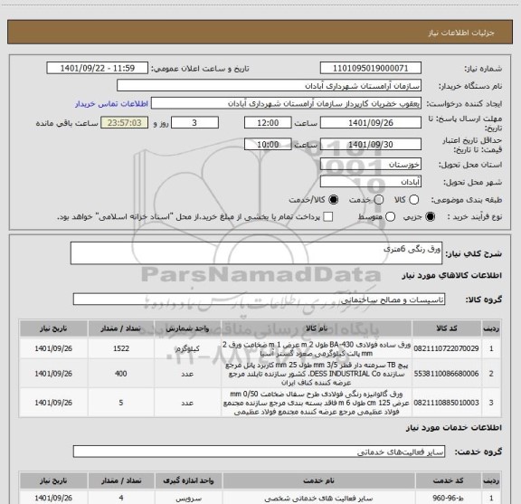Click the نام کالا column header
The image size is (521, 504).
[317, 328]
